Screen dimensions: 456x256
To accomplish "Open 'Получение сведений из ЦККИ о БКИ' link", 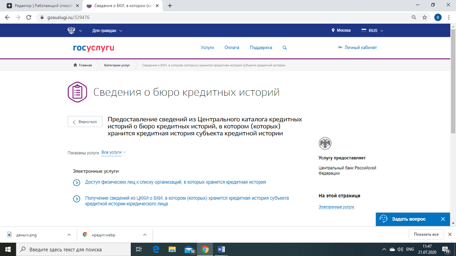I will click(x=187, y=201).
